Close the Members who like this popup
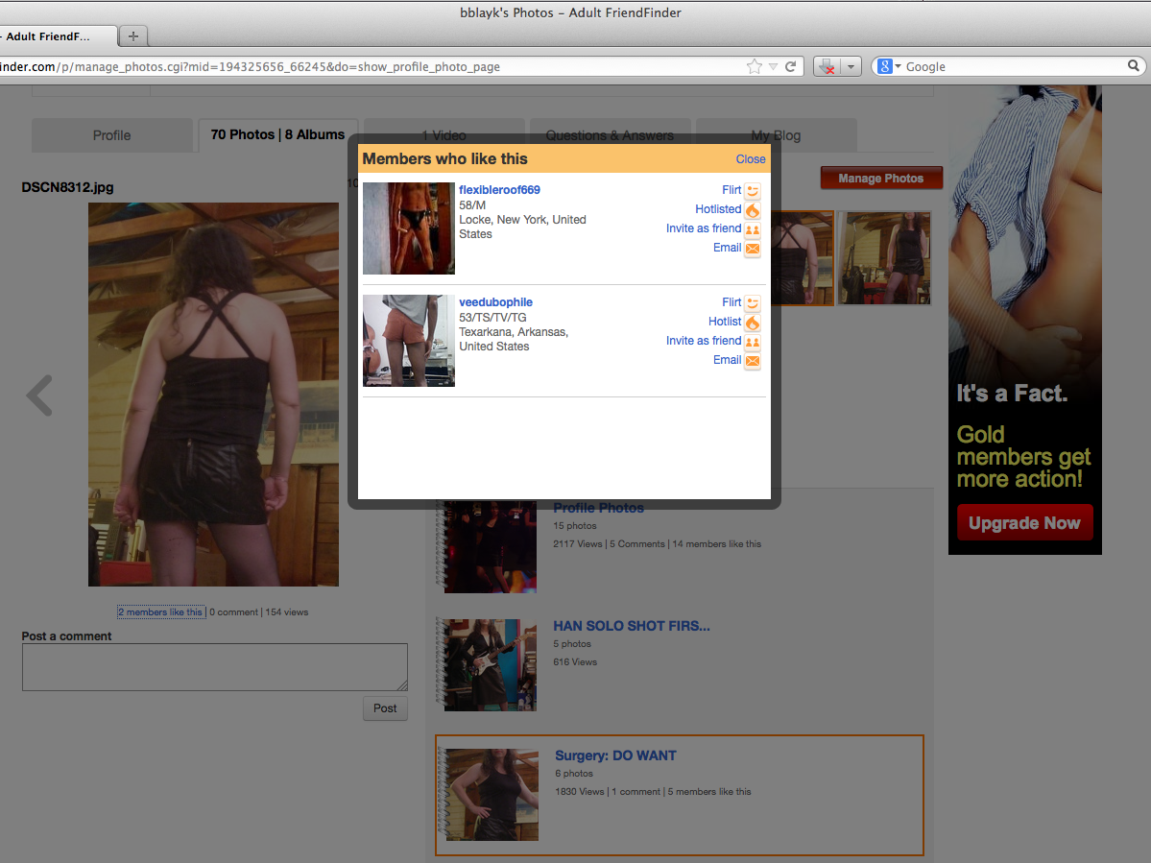This screenshot has height=863, width=1151. [x=751, y=158]
